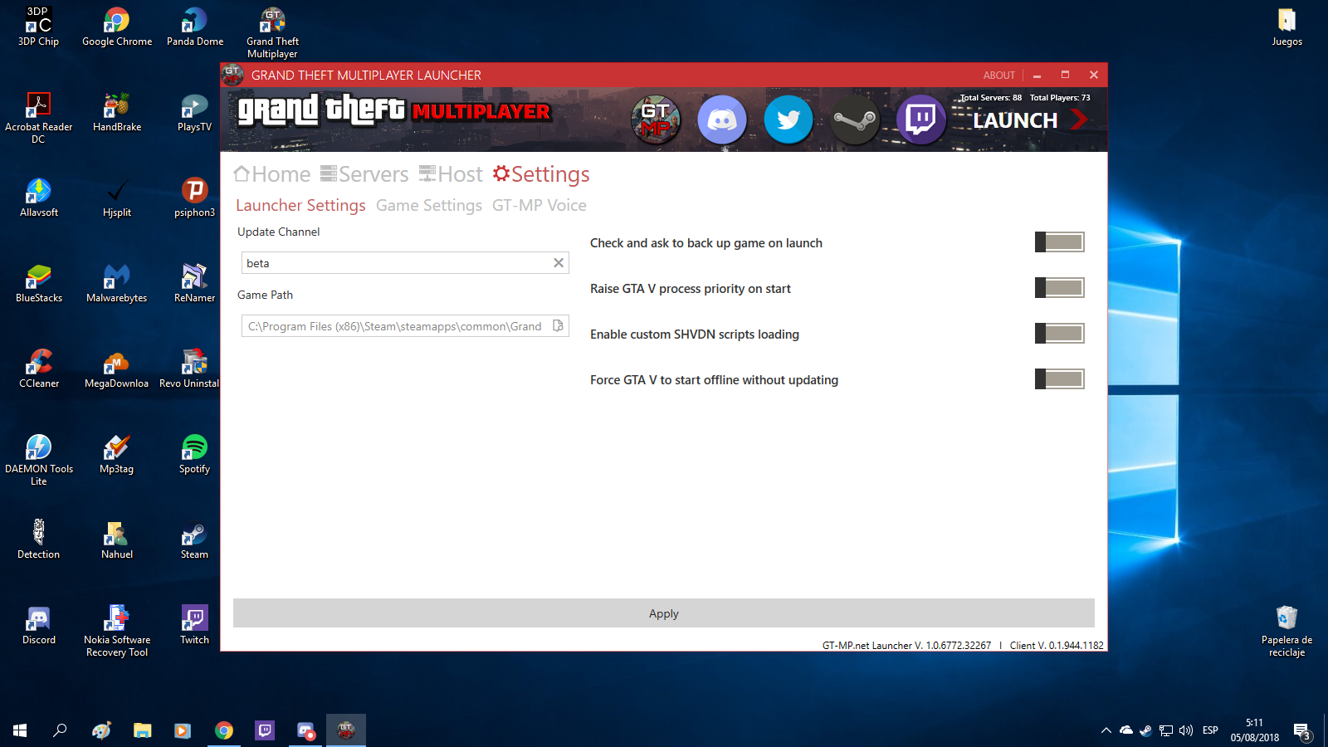This screenshot has height=747, width=1328.
Task: Open Steam desktop shortcut
Action: point(194,540)
